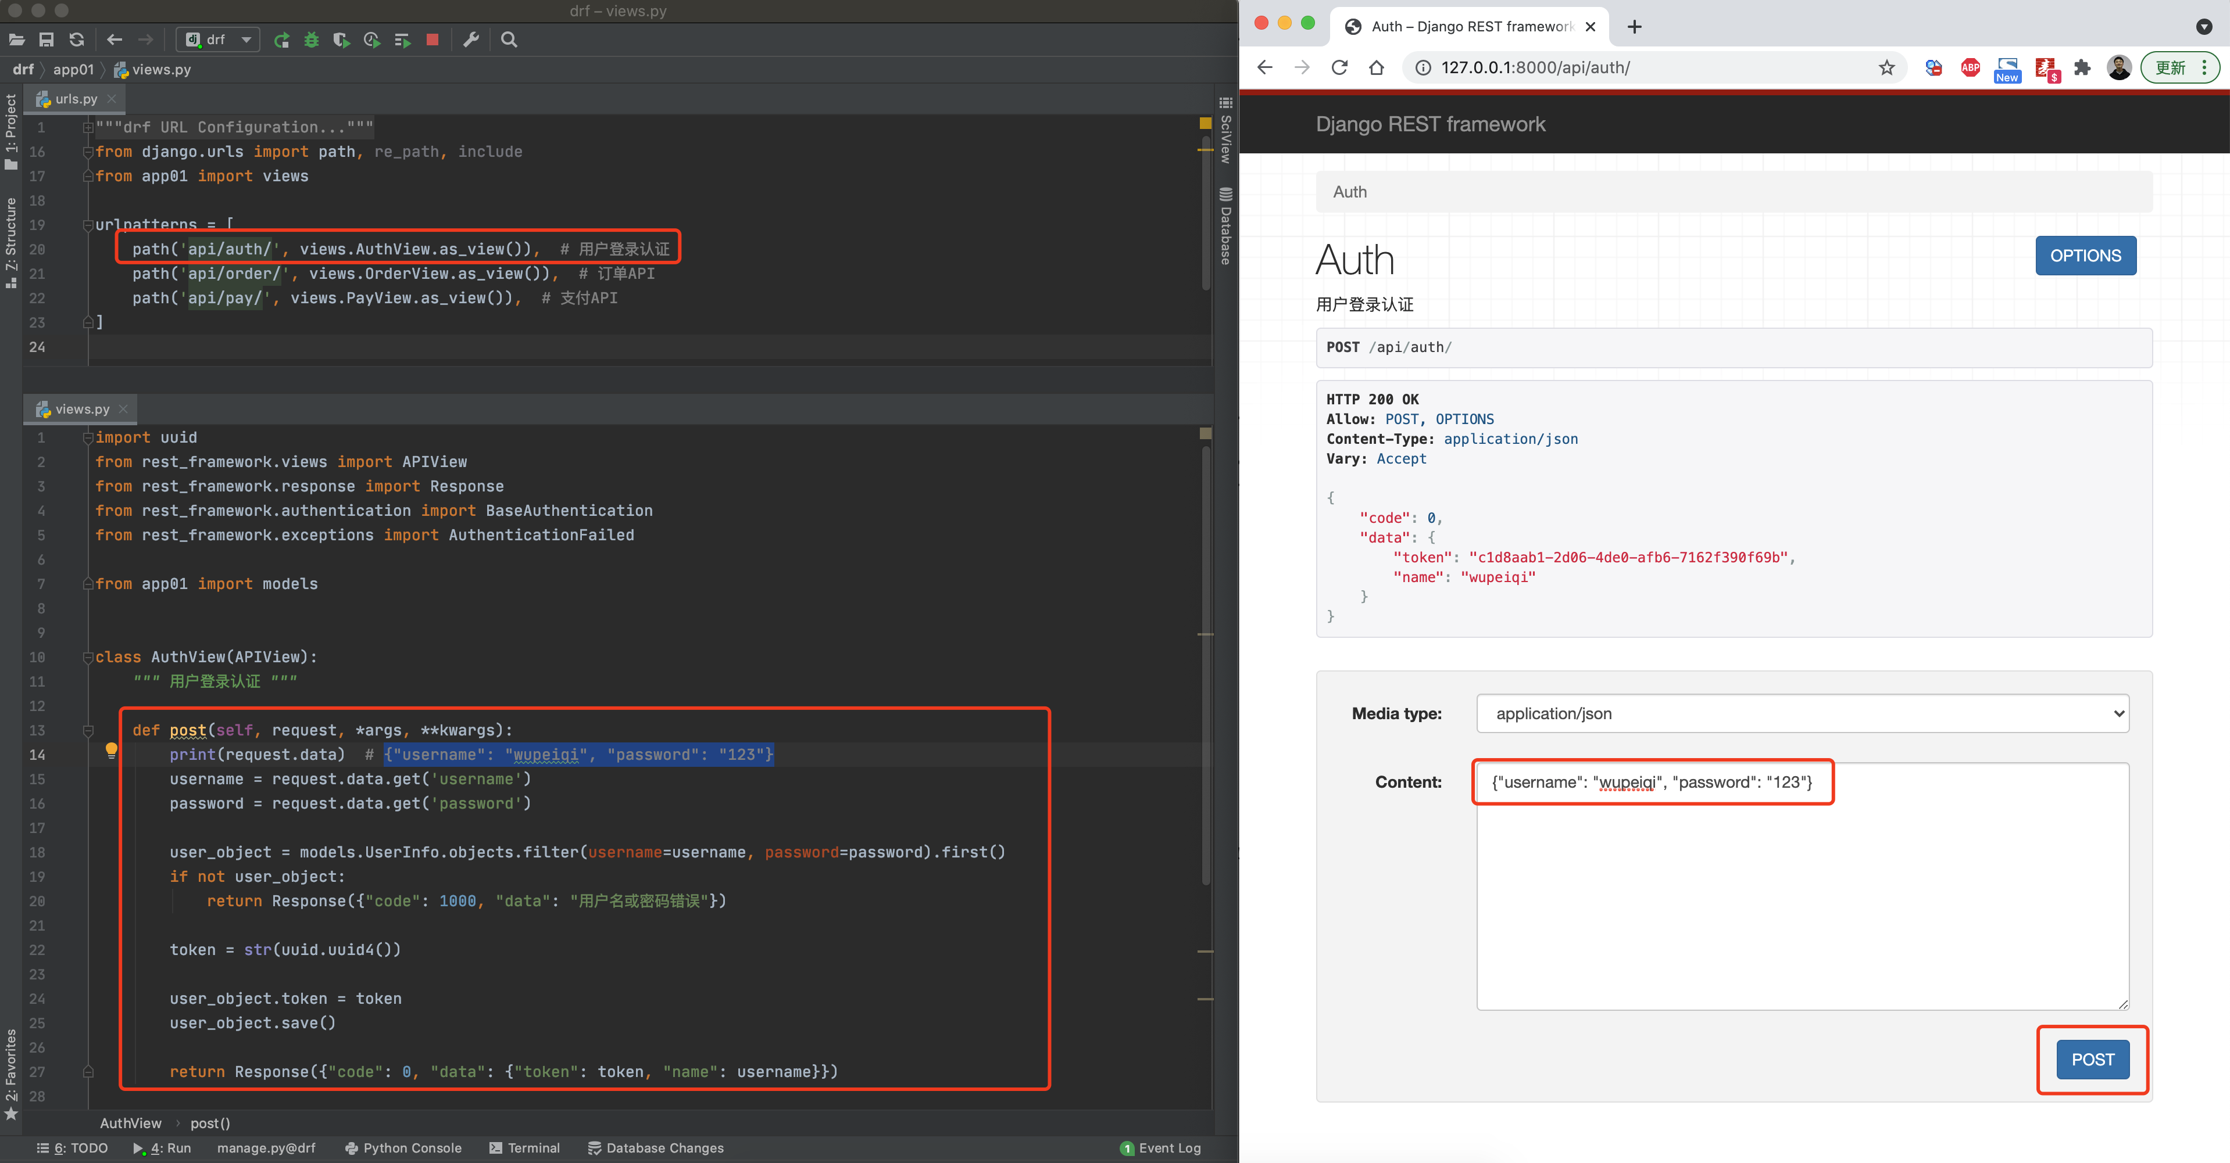Click the blue OPTIONS button
Screen dimensions: 2230x1163
pos(2085,256)
